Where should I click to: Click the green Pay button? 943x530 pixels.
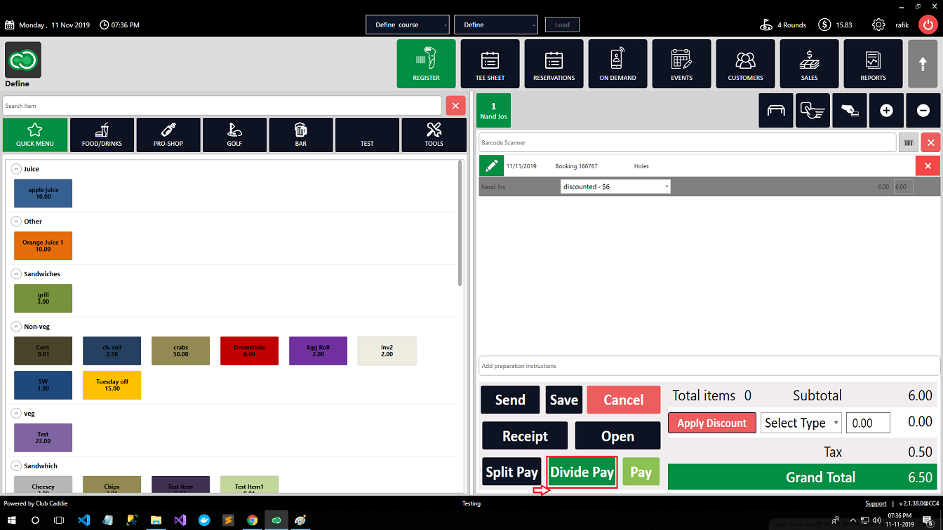click(x=641, y=472)
